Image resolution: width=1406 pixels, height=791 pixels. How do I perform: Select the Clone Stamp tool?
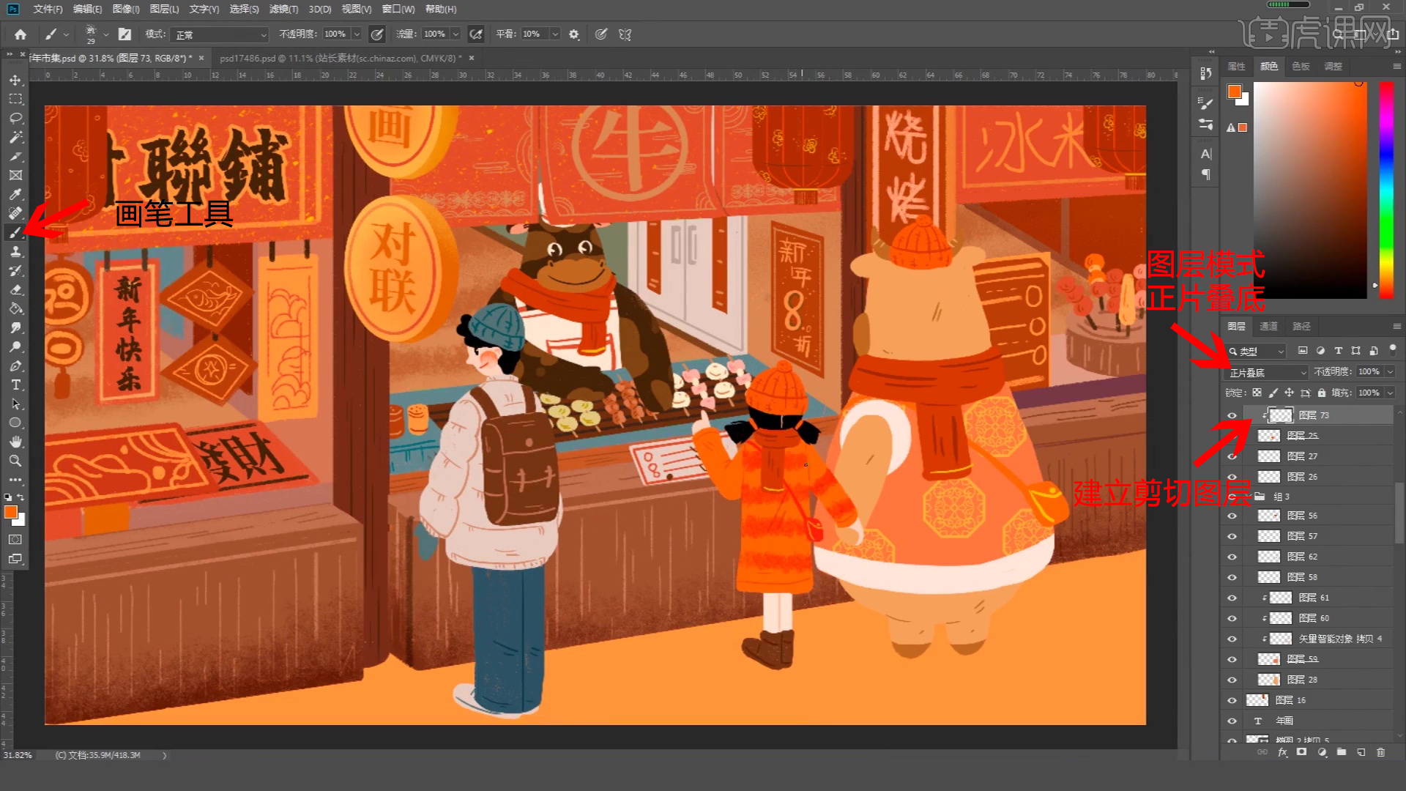[x=15, y=251]
